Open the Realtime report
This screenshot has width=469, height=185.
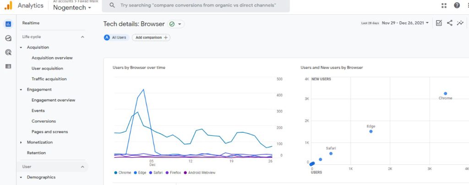coord(31,23)
